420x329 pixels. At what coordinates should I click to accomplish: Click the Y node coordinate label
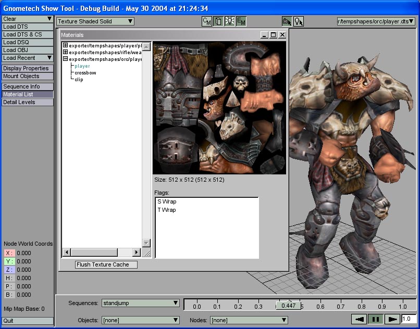pyautogui.click(x=9, y=261)
